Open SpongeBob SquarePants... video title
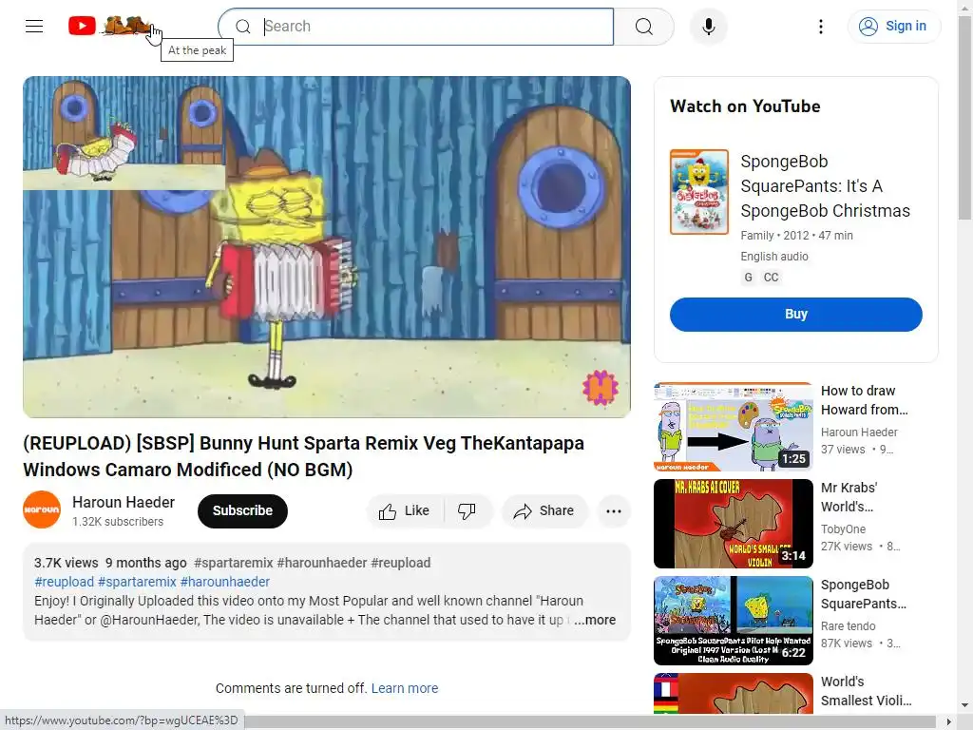Image resolution: width=973 pixels, height=730 pixels. [864, 594]
